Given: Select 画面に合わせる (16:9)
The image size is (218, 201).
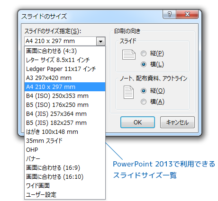Looking at the screenshot, I should pos(65,168).
